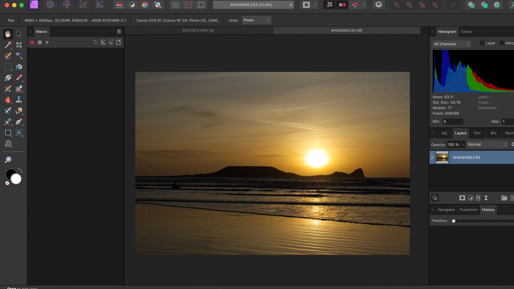This screenshot has height=289, width=514.
Task: Toggle Move By Whole Pixels
Action: (x=342, y=5)
